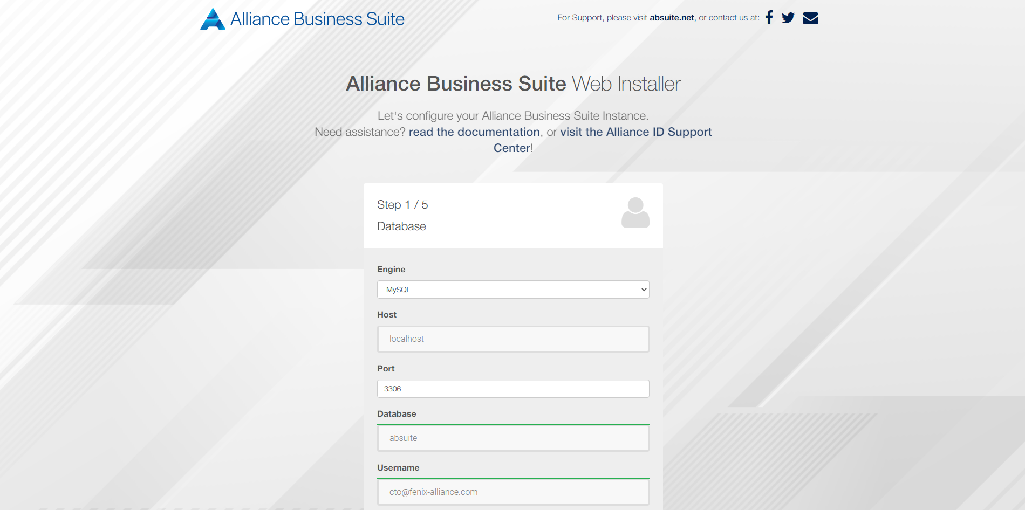Viewport: 1025px width, 510px height.
Task: Click the blue triangle Alliance logo icon
Action: pyautogui.click(x=213, y=18)
